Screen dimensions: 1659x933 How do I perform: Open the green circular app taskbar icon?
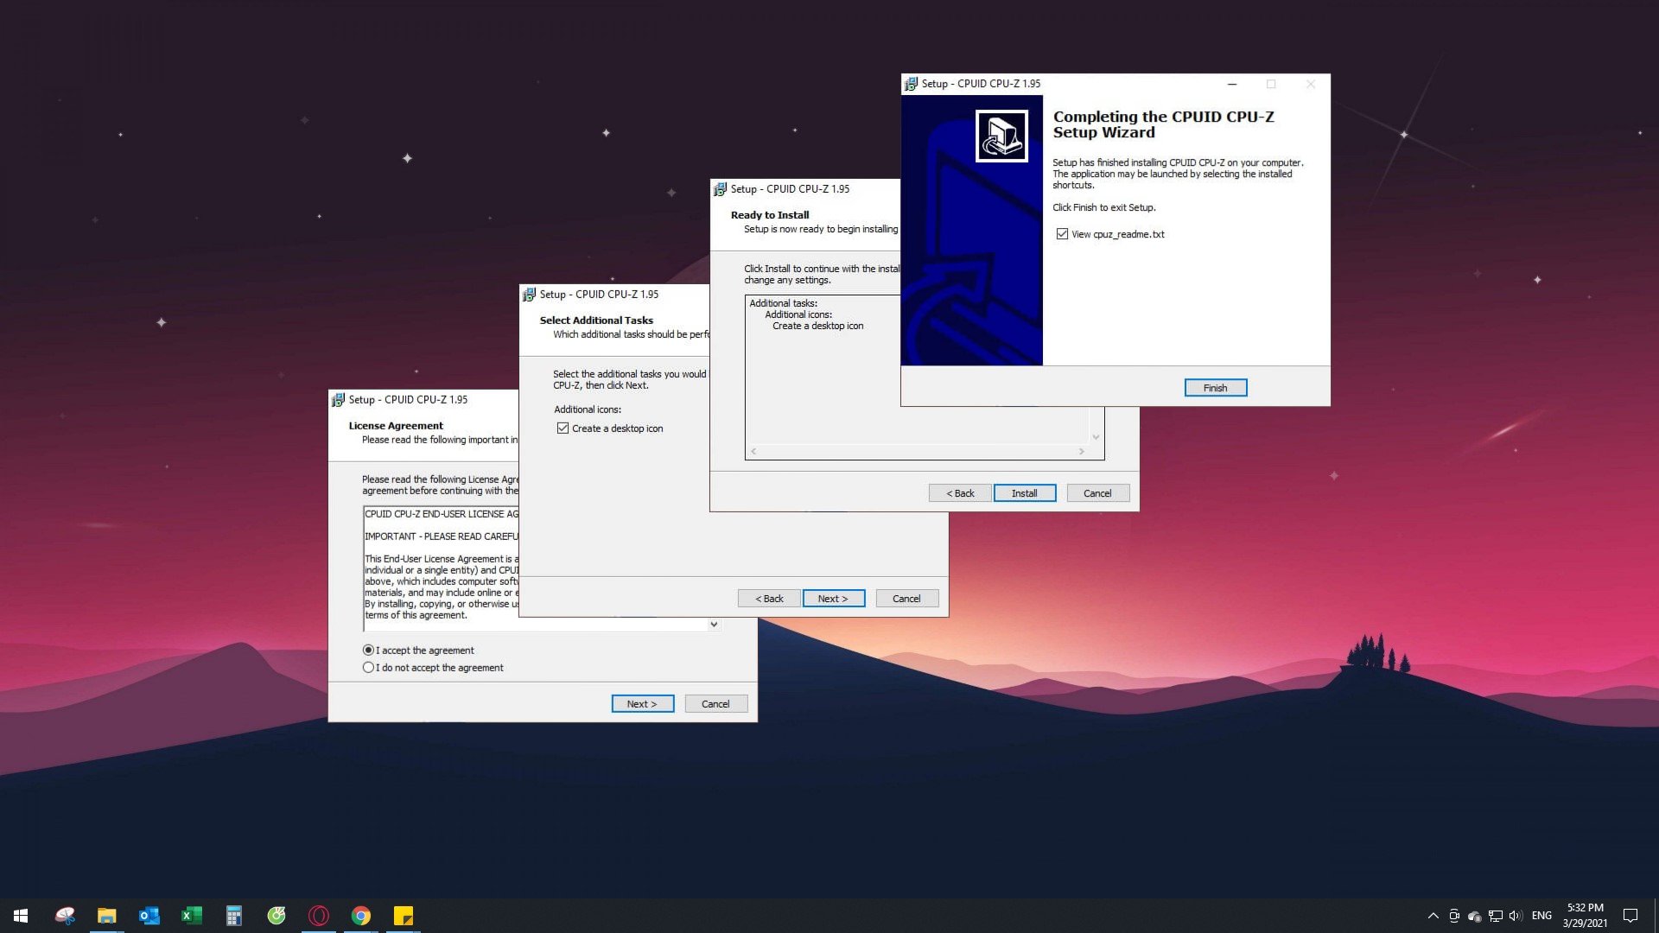pyautogui.click(x=276, y=916)
